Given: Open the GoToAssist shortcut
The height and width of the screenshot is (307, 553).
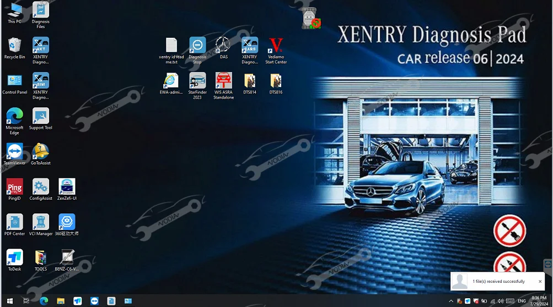Looking at the screenshot, I should [x=41, y=154].
